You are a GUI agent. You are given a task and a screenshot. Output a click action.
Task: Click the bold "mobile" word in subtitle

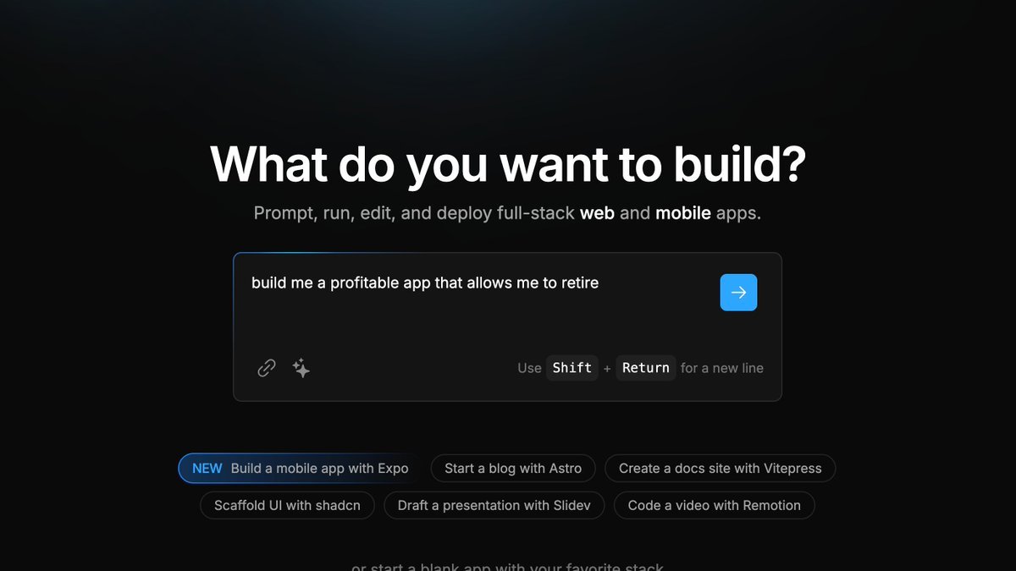[x=682, y=213]
